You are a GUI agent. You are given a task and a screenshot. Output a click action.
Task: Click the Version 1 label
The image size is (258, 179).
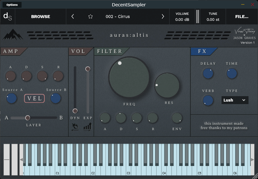point(248,43)
